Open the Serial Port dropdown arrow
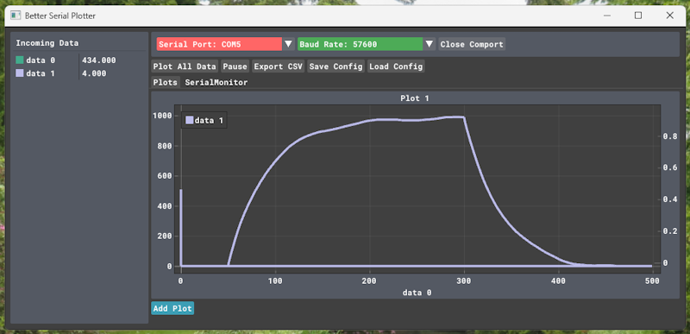Image resolution: width=690 pixels, height=334 pixels. 288,44
